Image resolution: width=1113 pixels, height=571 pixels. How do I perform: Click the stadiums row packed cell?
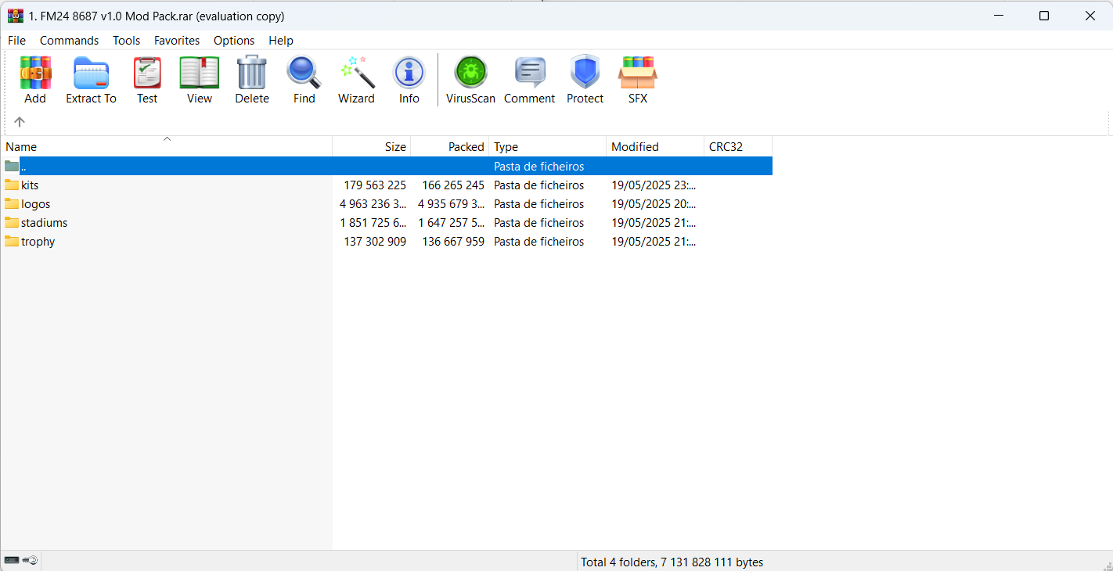(452, 223)
